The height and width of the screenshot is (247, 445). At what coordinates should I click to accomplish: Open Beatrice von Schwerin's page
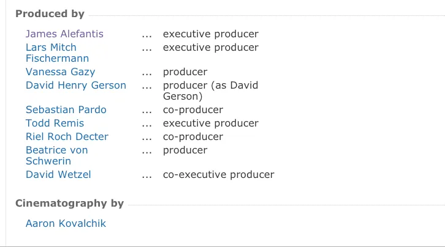tap(57, 156)
